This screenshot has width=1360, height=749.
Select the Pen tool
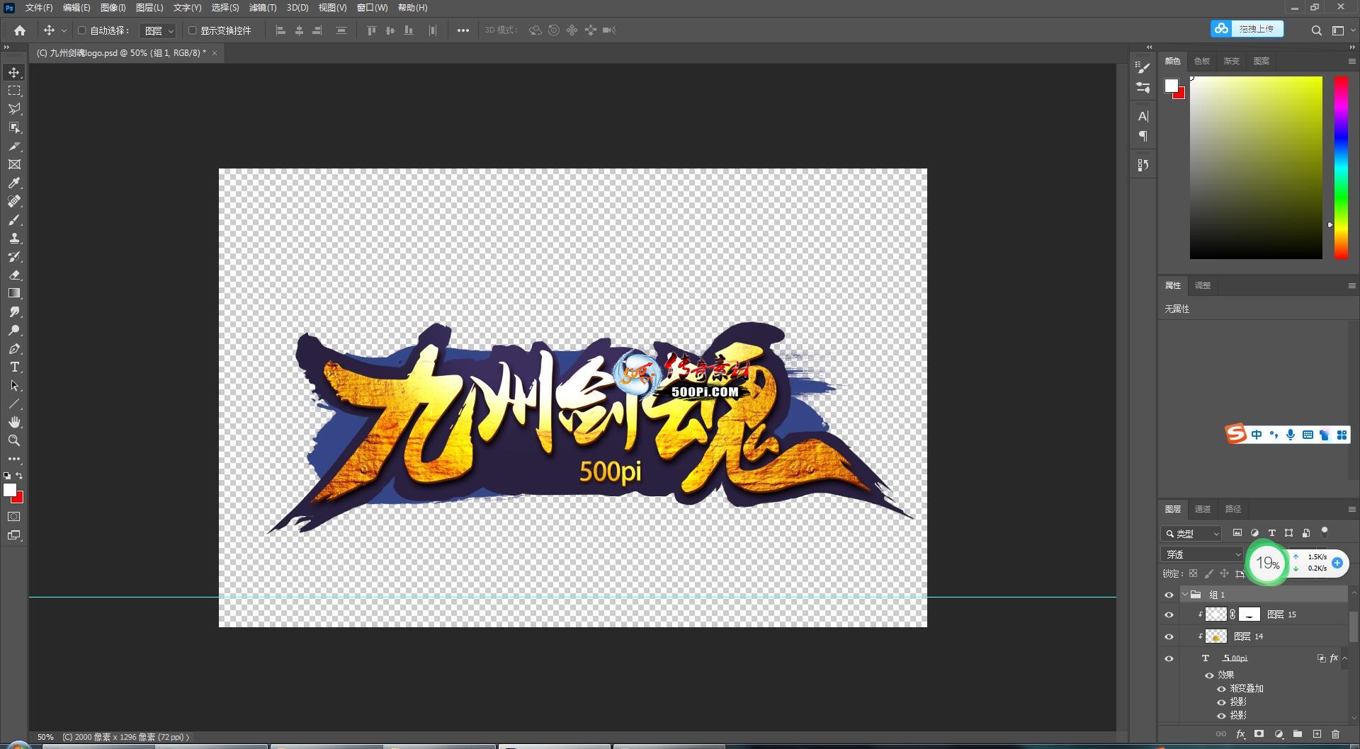(x=14, y=348)
